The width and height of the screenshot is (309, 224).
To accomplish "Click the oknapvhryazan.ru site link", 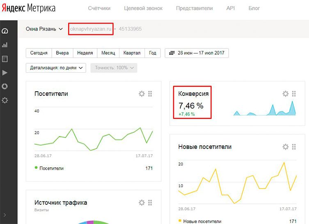I will click(91, 29).
